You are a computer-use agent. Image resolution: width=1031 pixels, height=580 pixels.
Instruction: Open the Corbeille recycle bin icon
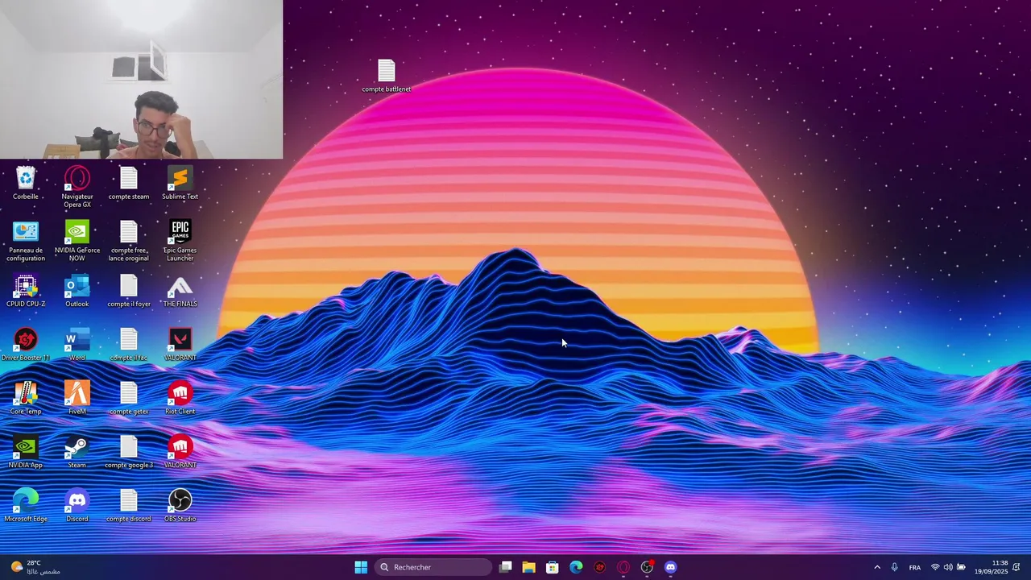(x=26, y=184)
